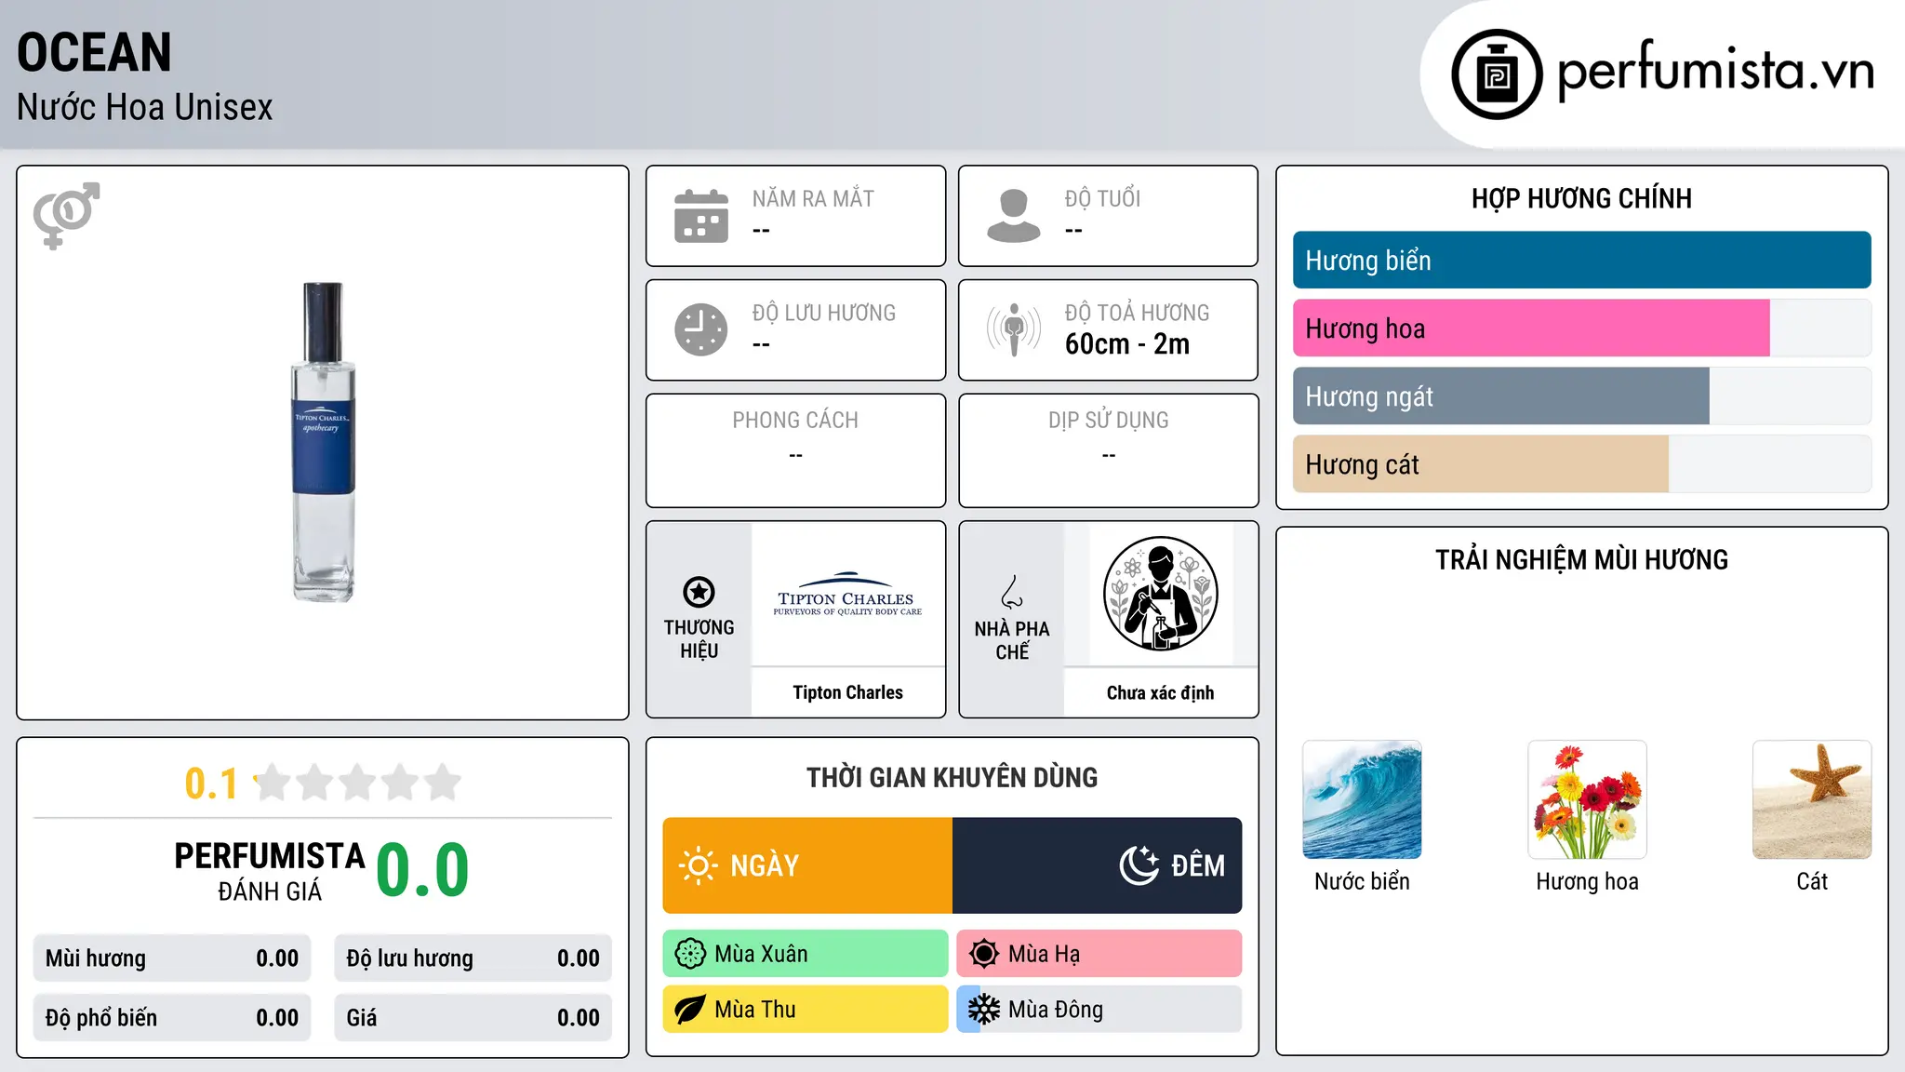The image size is (1905, 1072).
Task: Click the Mùi hương score row
Action: click(172, 958)
